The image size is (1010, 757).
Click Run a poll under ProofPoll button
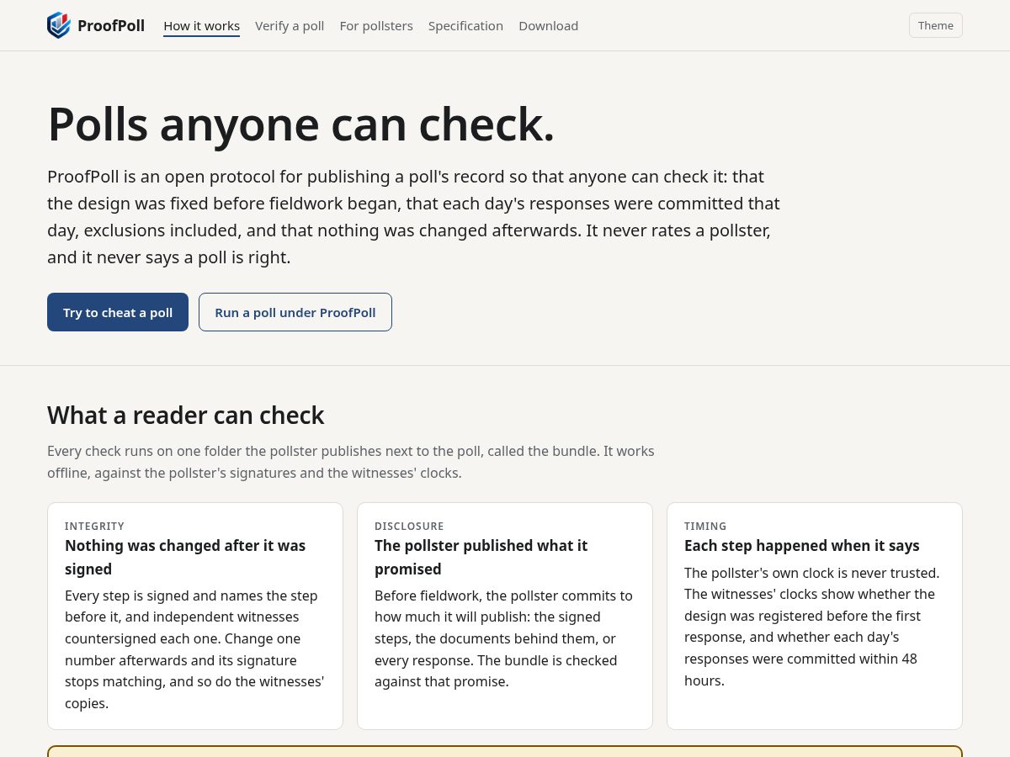click(295, 312)
